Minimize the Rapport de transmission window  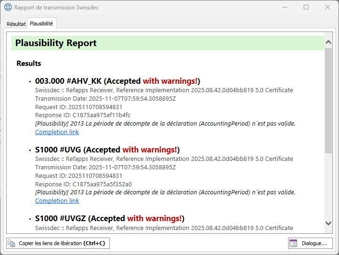(x=284, y=8)
